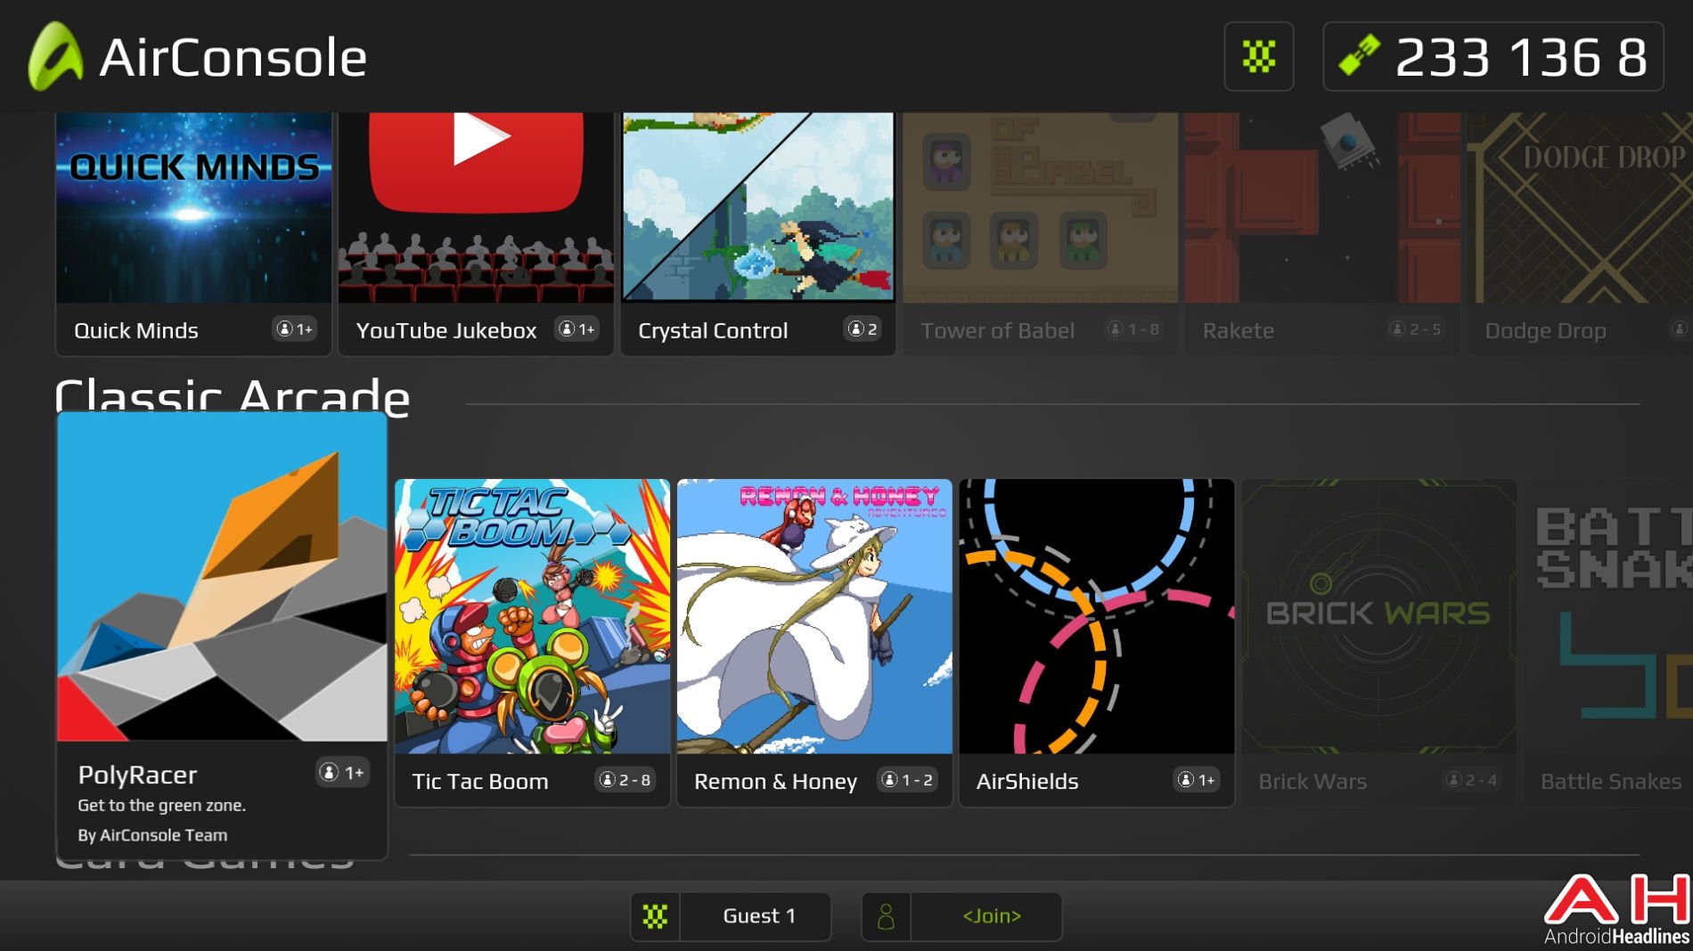This screenshot has width=1693, height=951.
Task: Click the PolyRacer 1+ player badge
Action: pos(343,772)
